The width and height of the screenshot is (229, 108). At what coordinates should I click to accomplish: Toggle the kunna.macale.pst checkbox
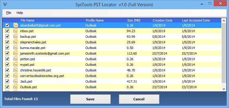tap(7, 48)
